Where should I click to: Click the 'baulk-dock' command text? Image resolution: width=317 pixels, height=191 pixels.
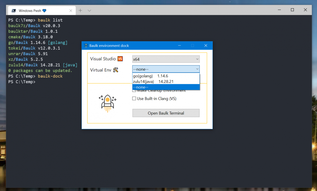(50, 76)
